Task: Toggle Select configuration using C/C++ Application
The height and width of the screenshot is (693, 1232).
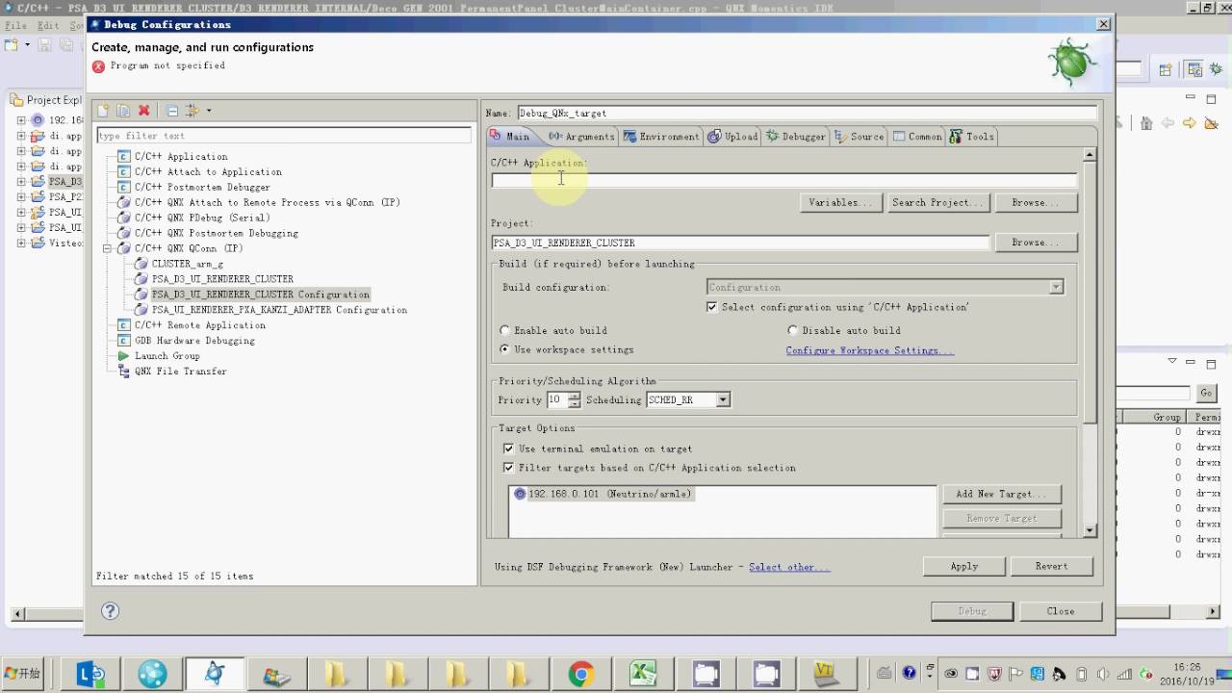Action: [x=712, y=307]
